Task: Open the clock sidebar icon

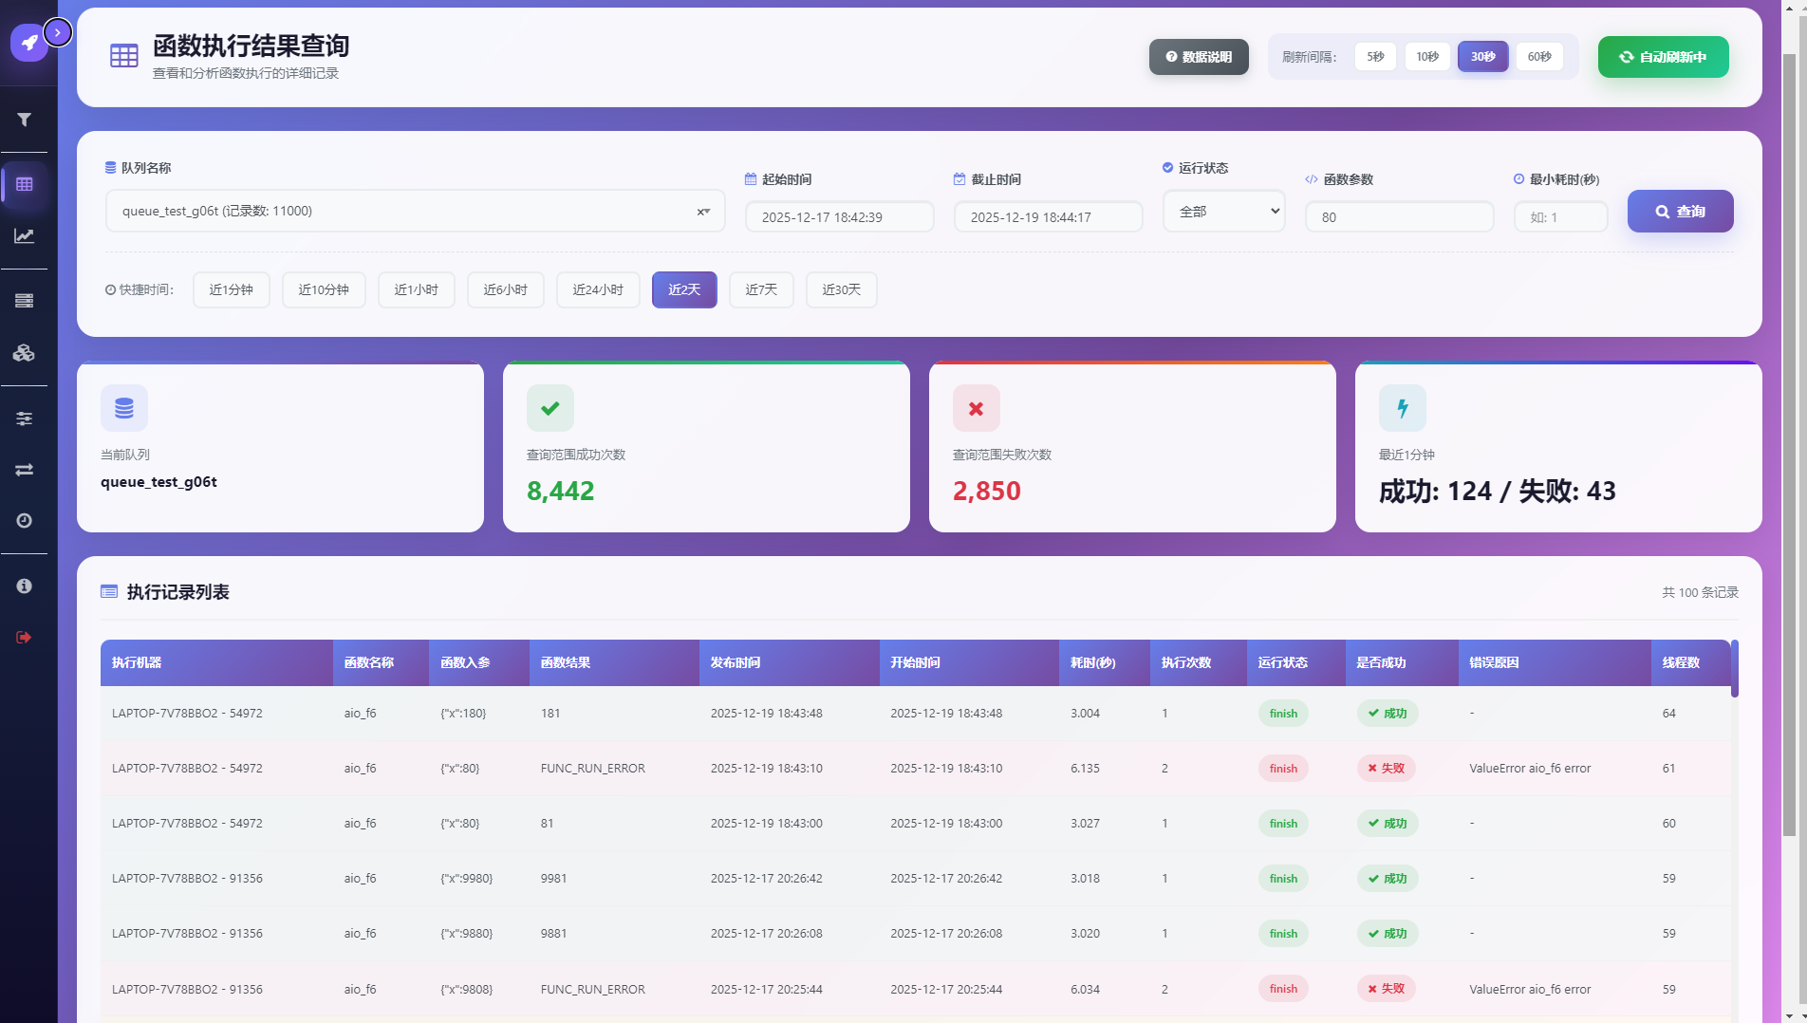Action: [x=25, y=521]
